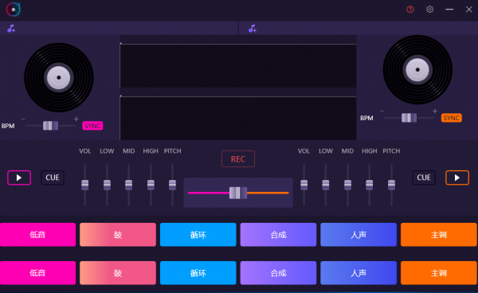Decrease right deck BPM with minus
The width and height of the screenshot is (478, 293).
click(x=382, y=111)
